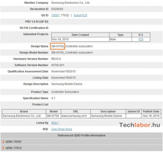Viewport: 163px width, 152px height.
Task: Click the Wi-Fi Certification ID label
Action: click(34, 28)
